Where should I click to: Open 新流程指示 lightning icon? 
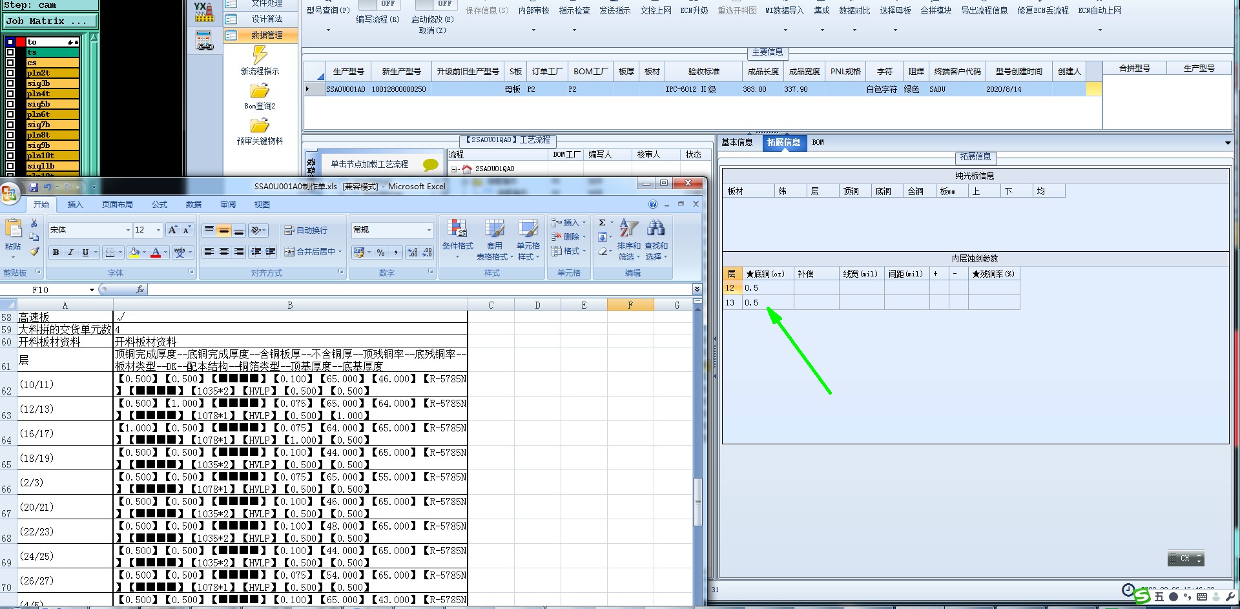[260, 54]
